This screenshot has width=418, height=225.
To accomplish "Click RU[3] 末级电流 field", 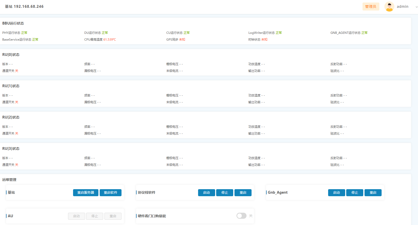I will click(x=174, y=165).
